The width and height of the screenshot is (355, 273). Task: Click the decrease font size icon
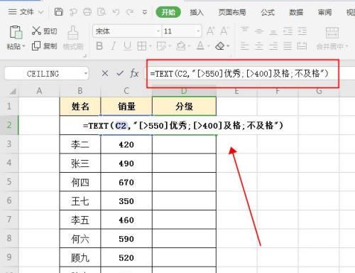click(224, 31)
